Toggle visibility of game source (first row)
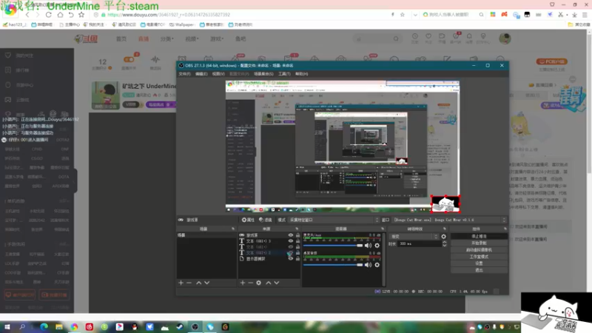 pos(291,235)
